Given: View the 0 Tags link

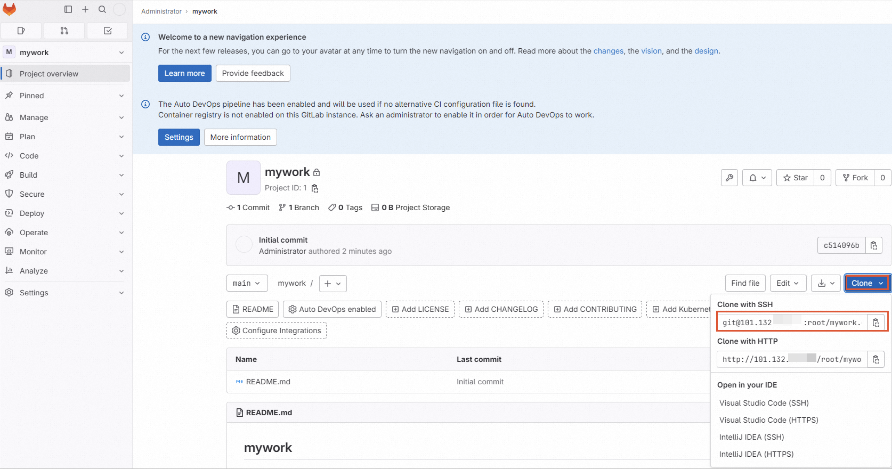Looking at the screenshot, I should tap(345, 208).
